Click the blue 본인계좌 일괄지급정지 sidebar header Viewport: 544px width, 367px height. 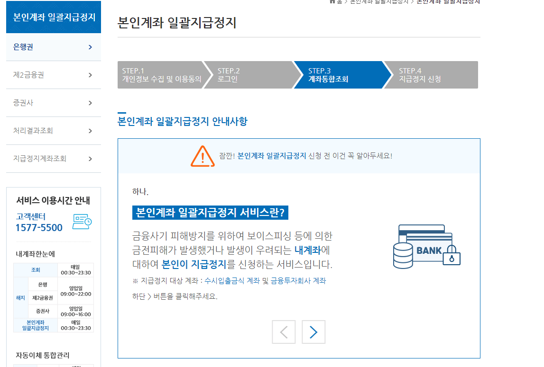(x=53, y=17)
